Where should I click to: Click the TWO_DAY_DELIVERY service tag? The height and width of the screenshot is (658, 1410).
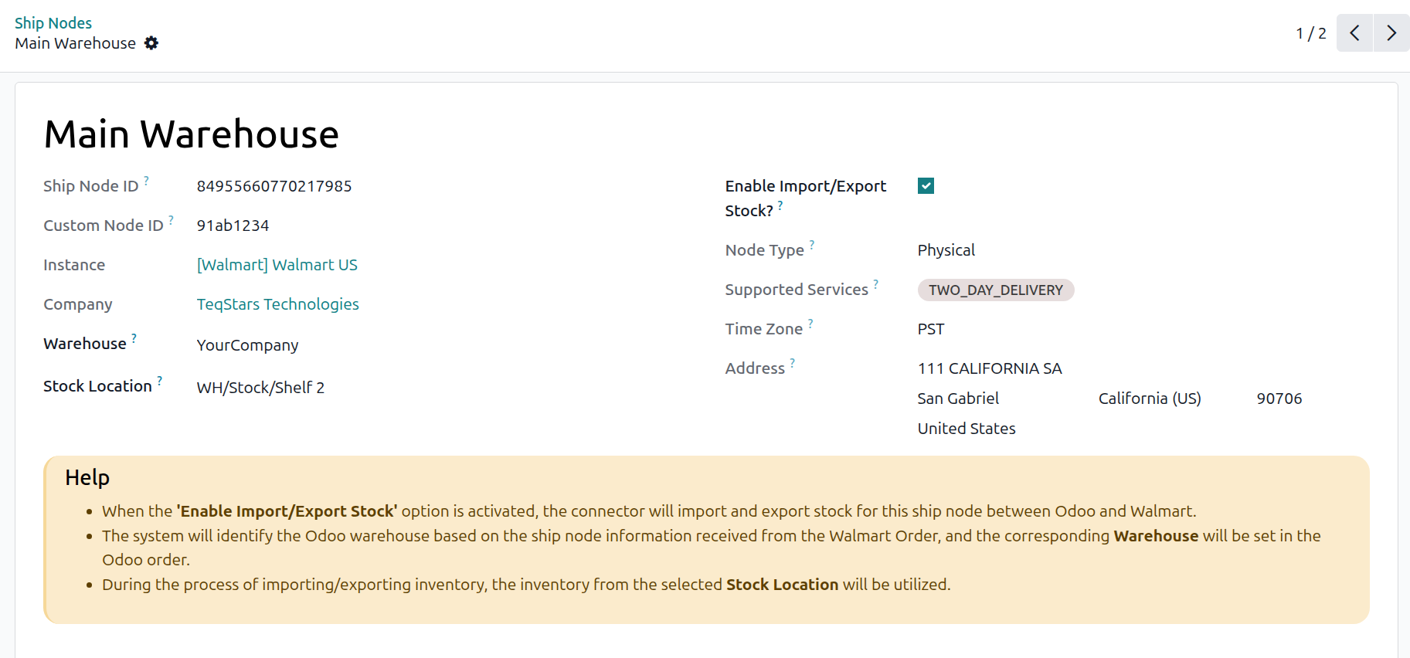(996, 290)
